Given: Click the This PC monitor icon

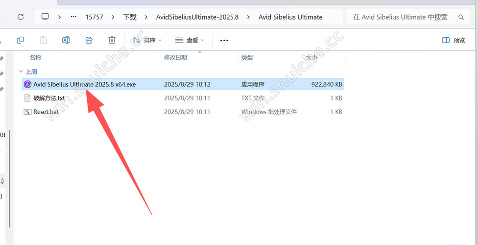Looking at the screenshot, I should [x=45, y=17].
